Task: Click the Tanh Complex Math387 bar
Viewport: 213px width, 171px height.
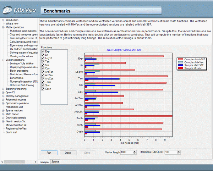Action: (x=129, y=116)
